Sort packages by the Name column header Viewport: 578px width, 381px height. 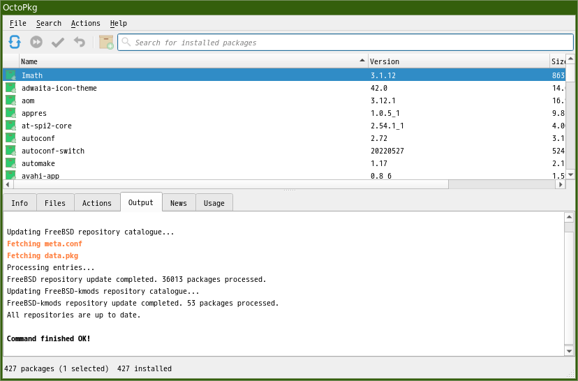(193, 61)
